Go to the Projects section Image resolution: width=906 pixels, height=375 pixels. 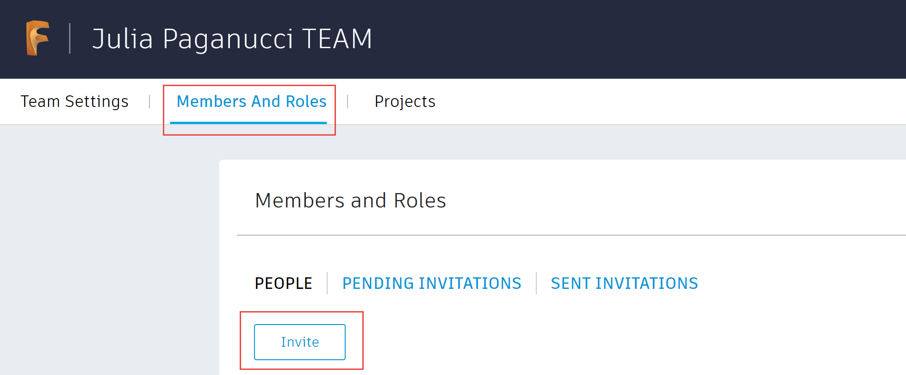[405, 101]
